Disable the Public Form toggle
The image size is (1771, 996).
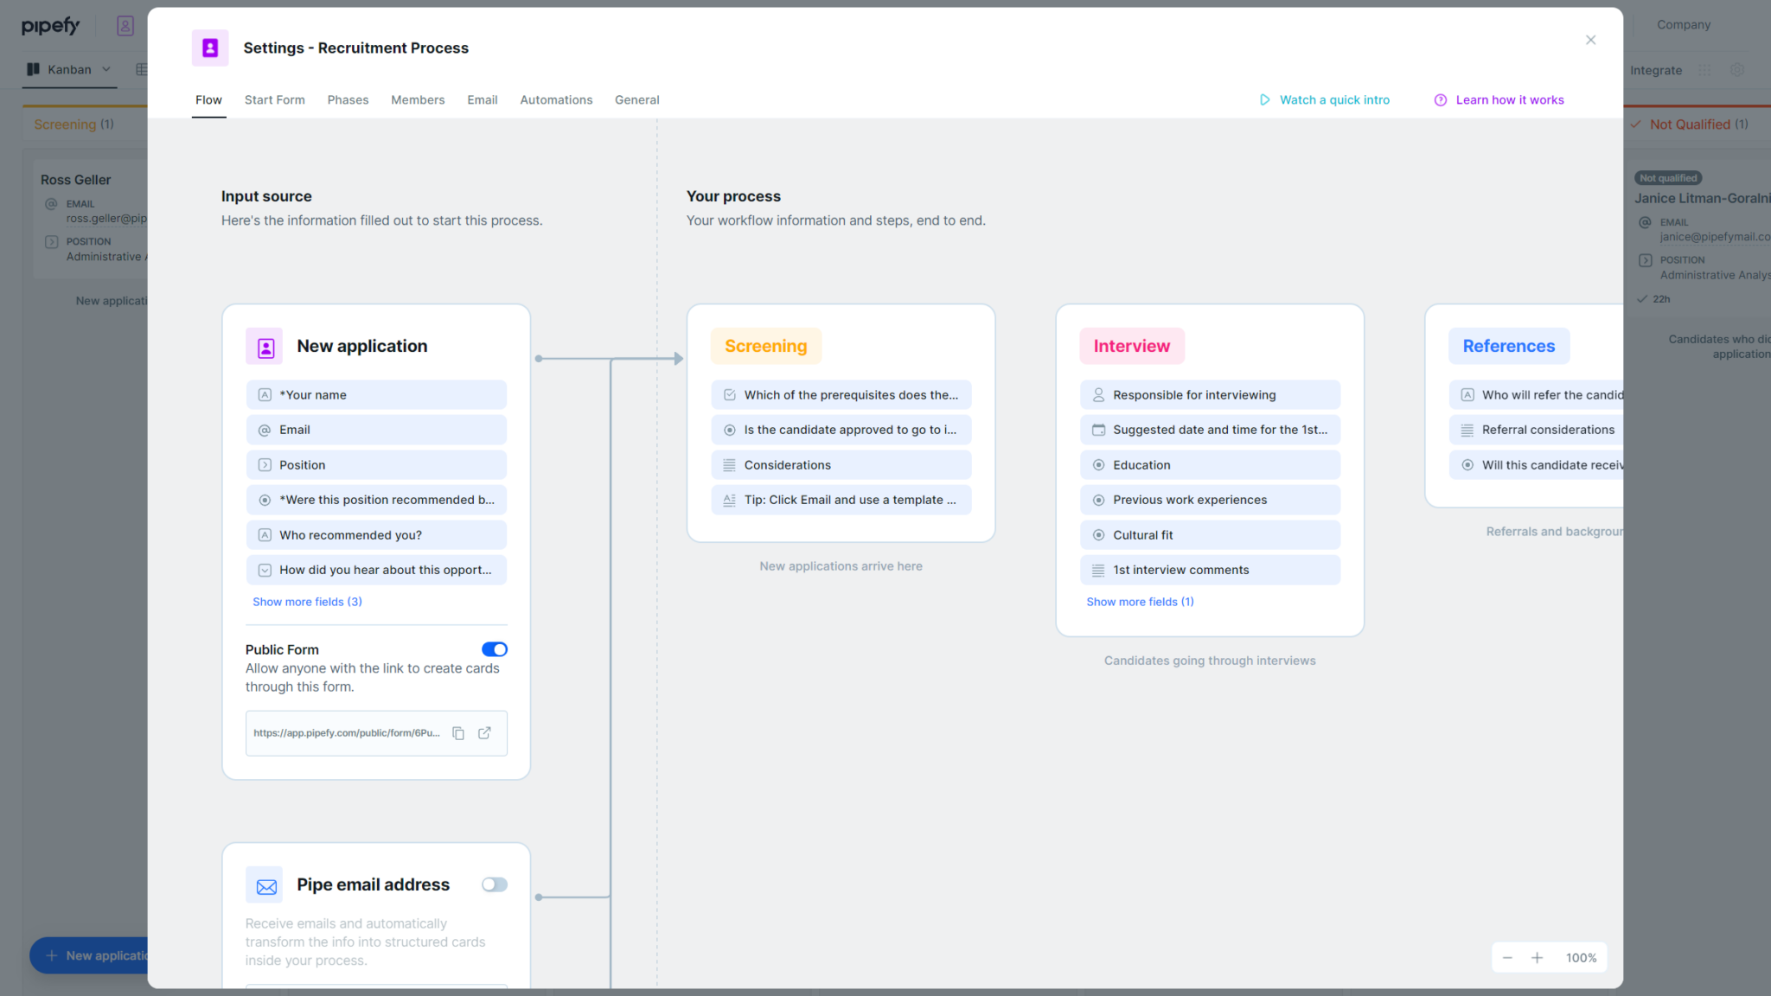(494, 649)
